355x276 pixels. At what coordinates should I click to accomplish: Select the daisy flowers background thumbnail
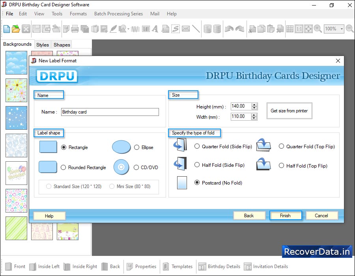[16, 90]
